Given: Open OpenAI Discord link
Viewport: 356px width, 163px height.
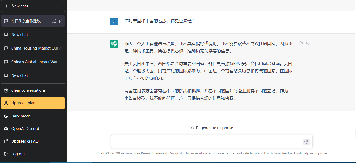Looking at the screenshot, I should click(x=33, y=129).
